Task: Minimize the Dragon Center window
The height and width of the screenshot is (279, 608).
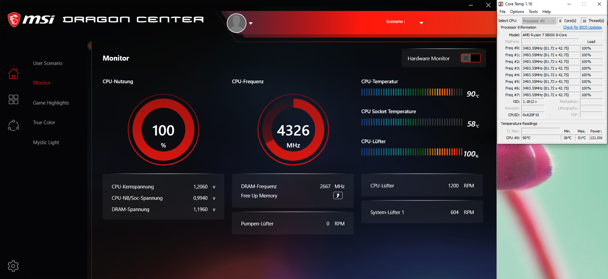Action: point(471,5)
